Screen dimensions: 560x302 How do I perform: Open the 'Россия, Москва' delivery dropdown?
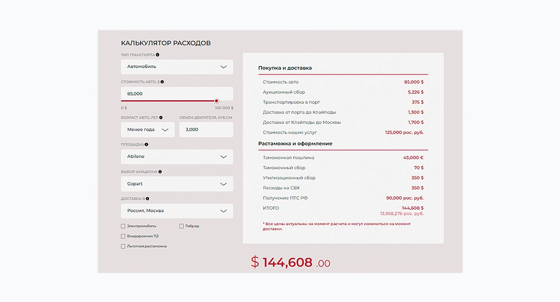pyautogui.click(x=177, y=211)
